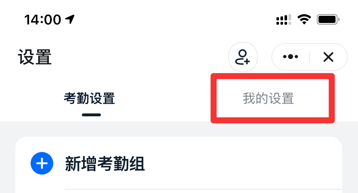This screenshot has height=193, width=358.
Task: Tap the underline indicator below 考勤设置
Action: point(91,115)
